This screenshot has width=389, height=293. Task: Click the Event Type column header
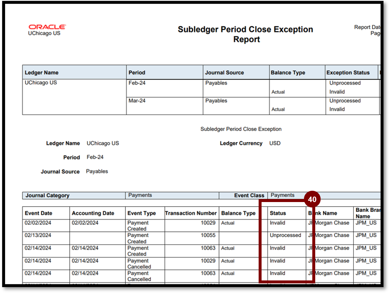pos(142,213)
